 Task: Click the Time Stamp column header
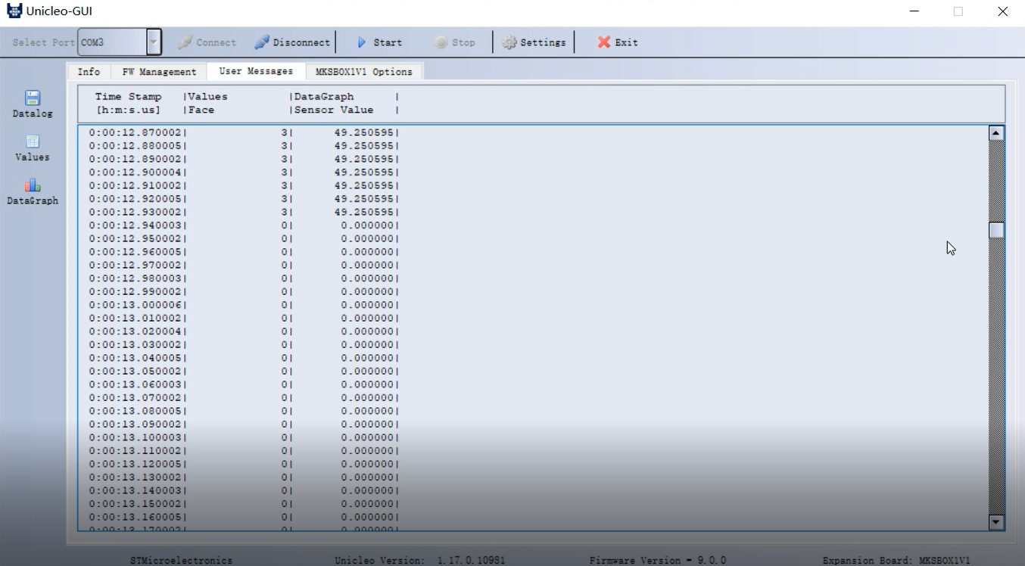coord(128,97)
